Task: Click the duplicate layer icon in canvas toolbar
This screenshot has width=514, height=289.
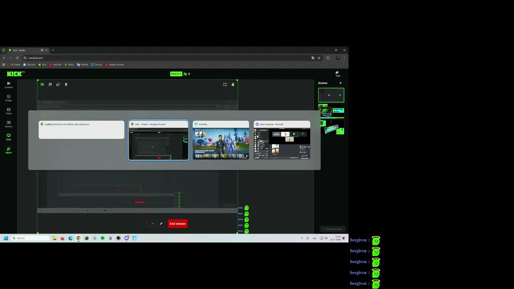Action: [x=50, y=84]
